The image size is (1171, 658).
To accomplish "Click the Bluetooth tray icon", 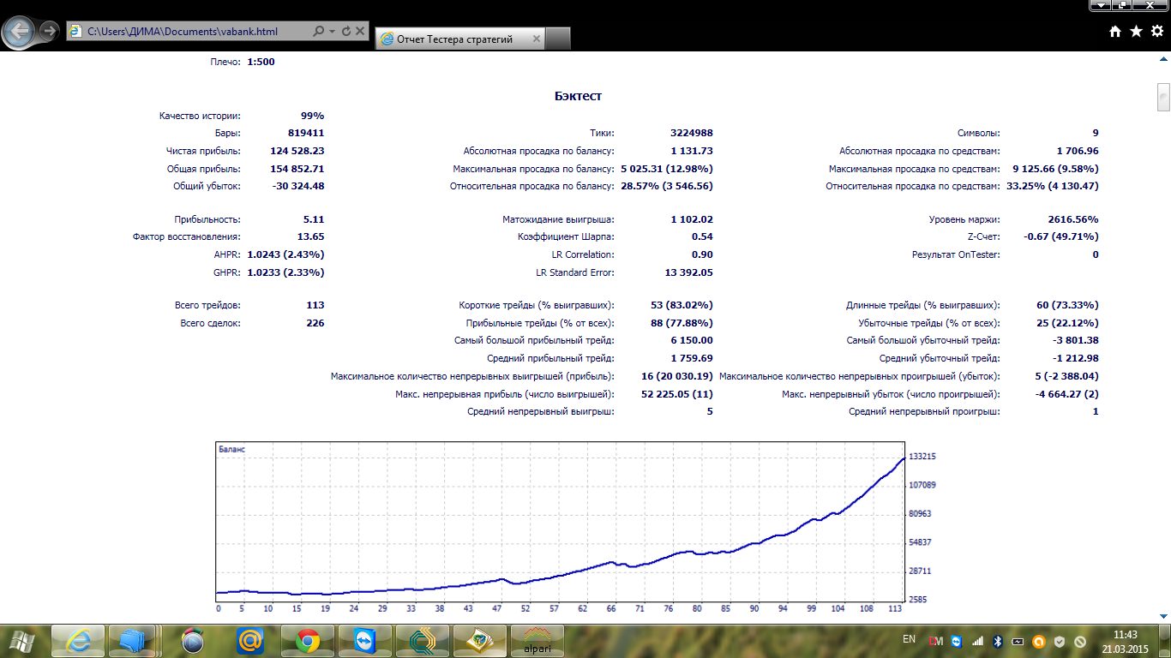I will pos(998,641).
